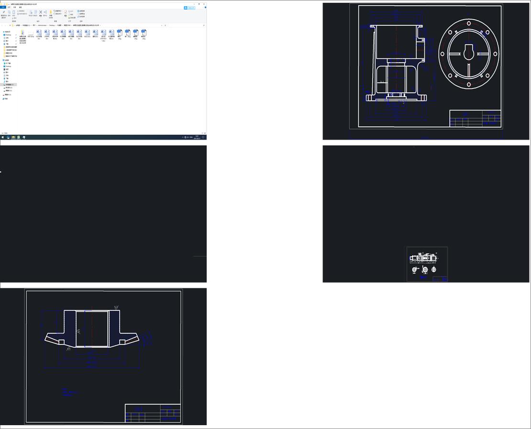Click the Desktop breadcrumb in the address bar

[52, 25]
